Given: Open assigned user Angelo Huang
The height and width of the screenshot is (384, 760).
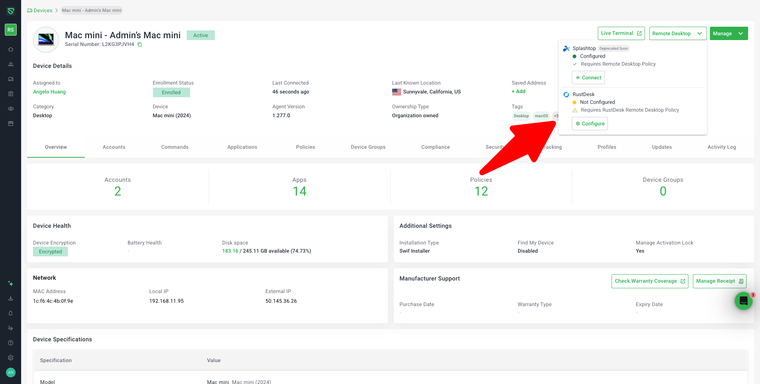Looking at the screenshot, I should (49, 92).
